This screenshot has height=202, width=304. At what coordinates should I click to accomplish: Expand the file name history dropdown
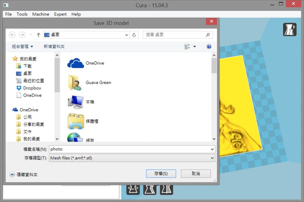point(212,149)
